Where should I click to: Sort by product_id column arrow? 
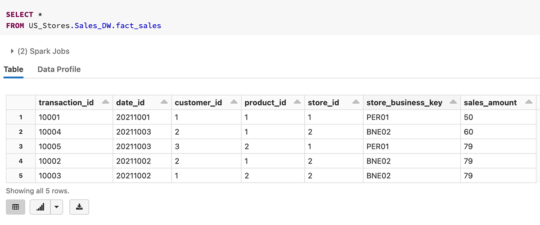click(x=297, y=102)
